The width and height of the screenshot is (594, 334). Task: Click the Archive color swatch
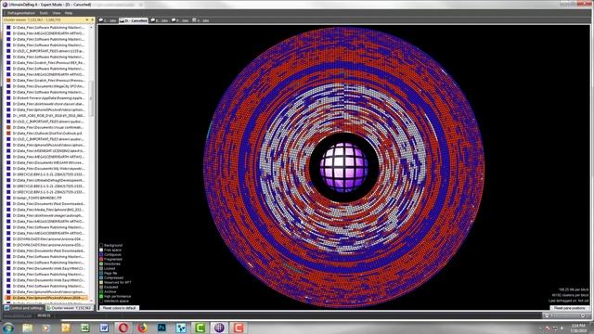tap(101, 291)
